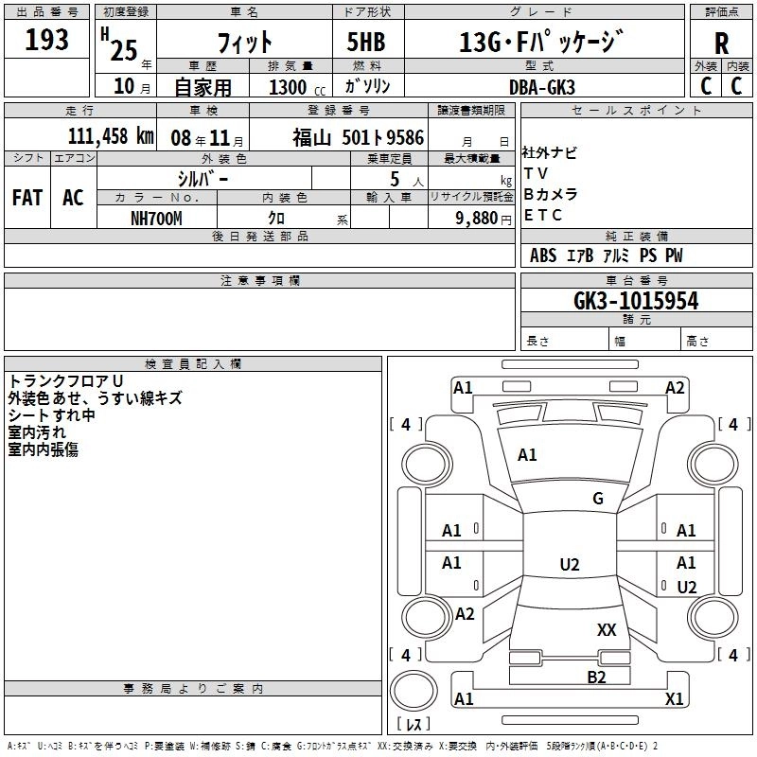Image resolution: width=757 pixels, height=757 pixels.
Task: Click the G mark on windshield
Action: tap(598, 499)
